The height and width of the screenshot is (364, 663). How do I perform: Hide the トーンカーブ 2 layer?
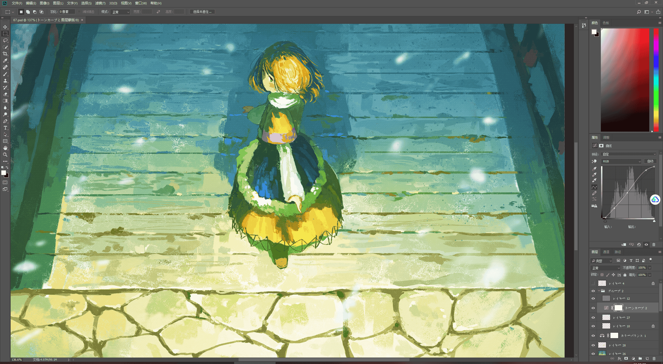coord(593,308)
